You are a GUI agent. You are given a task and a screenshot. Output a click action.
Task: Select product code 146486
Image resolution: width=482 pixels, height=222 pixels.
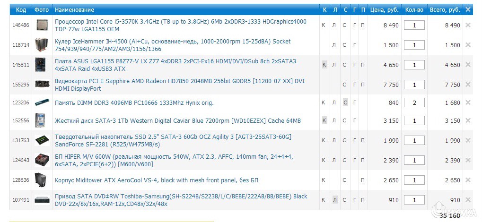[x=21, y=26]
